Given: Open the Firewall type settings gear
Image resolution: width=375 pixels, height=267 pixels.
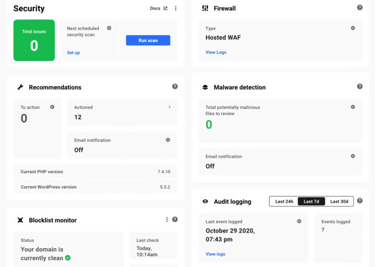Looking at the screenshot, I should click(353, 28).
